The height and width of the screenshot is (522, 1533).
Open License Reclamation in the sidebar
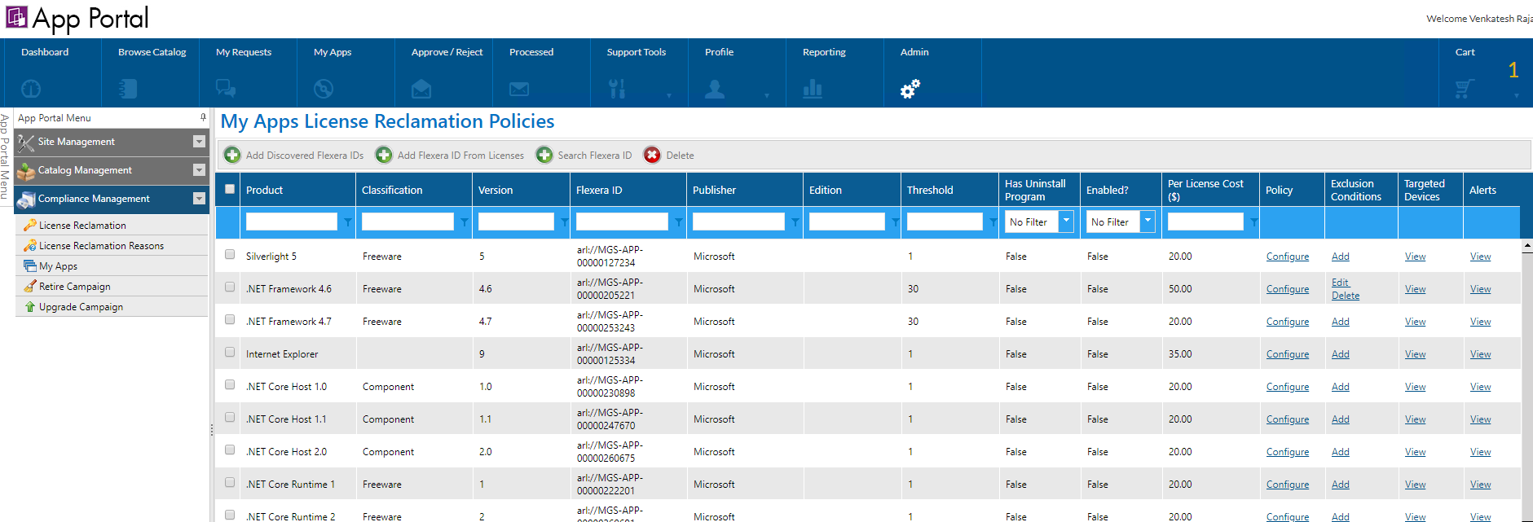(x=112, y=226)
